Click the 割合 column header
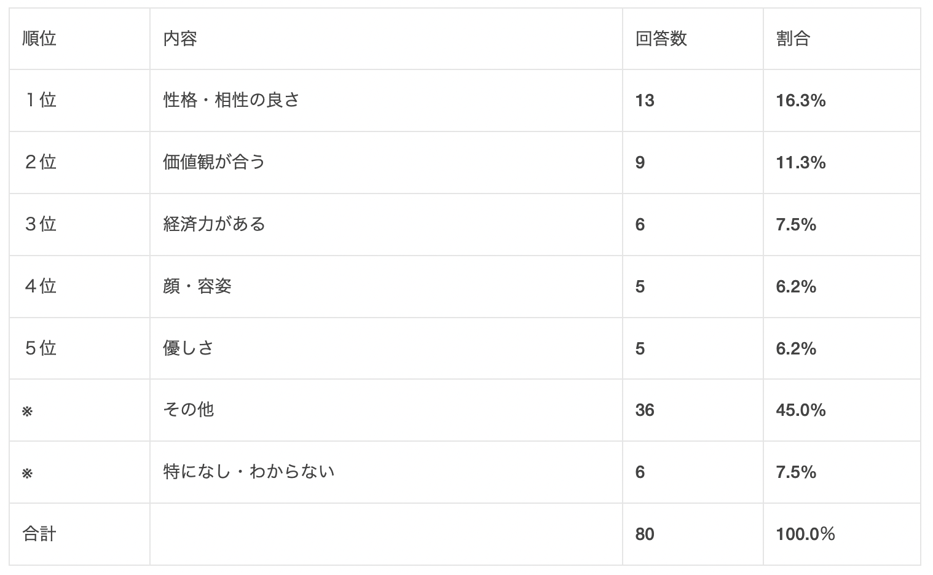This screenshot has width=933, height=575. click(793, 39)
